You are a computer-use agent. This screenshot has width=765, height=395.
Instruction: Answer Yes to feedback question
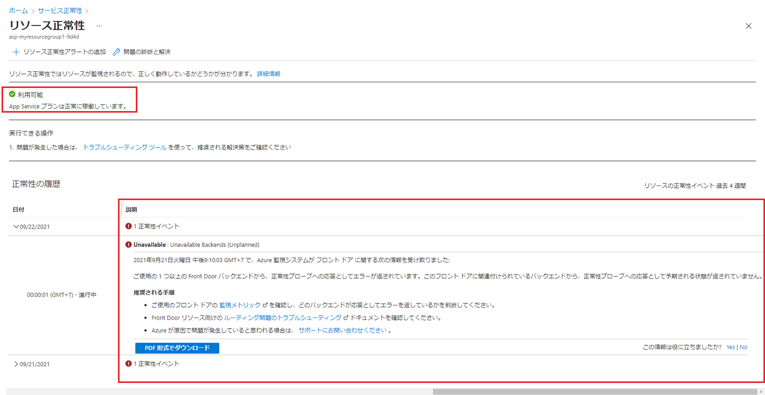tap(730, 347)
